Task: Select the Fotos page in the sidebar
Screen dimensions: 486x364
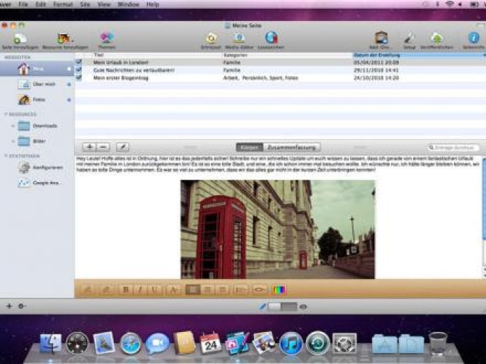Action: 37,100
